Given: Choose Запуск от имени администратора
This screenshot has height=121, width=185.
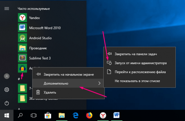Looking at the screenshot, I should coord(139,63).
